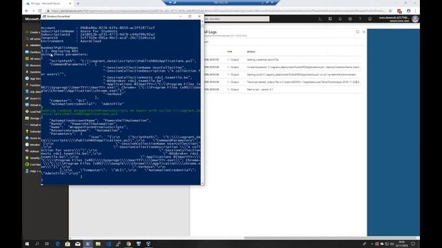Image resolution: width=442 pixels, height=248 pixels.
Task: Select the 'Setting credential AdminTile' log row
Action: tap(282, 60)
